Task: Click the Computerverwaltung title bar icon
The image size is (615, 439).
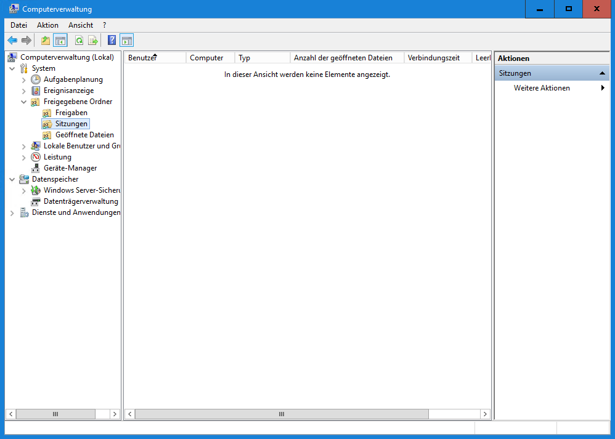Action: pos(14,9)
